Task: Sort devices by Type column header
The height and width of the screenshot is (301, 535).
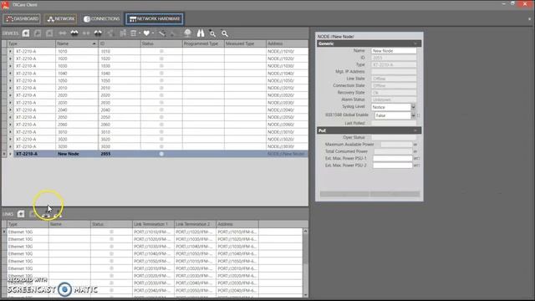Action: tap(32, 43)
